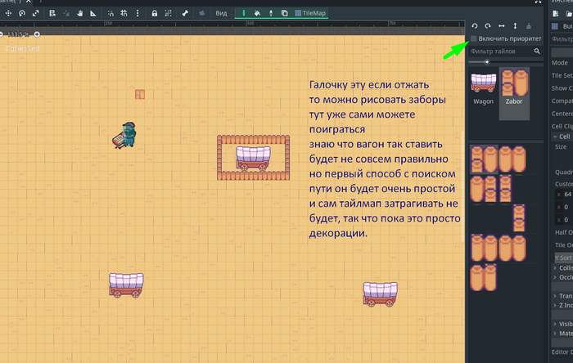Viewport: 573px width, 363px height.
Task: Rotate tile left in TileMap palette
Action: pyautogui.click(x=476, y=26)
